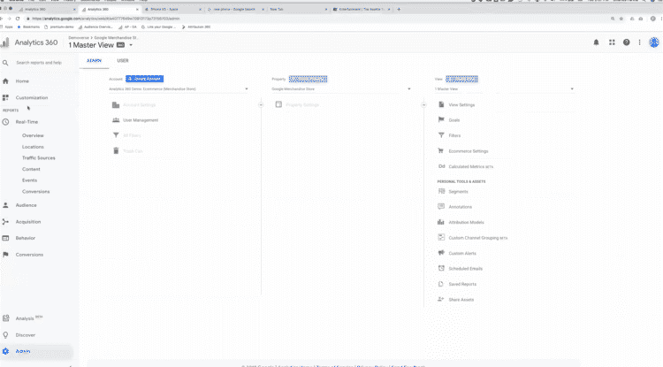Open Real-Time Traffic Sources report
Image resolution: width=663 pixels, height=367 pixels.
39,157
